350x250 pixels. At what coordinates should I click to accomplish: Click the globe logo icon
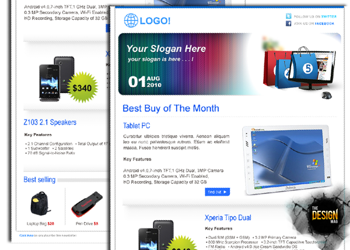(131, 20)
